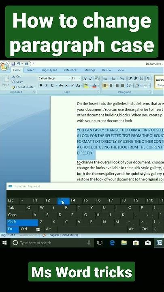
Task: Sort text with A-Z icon
Action: (142, 78)
